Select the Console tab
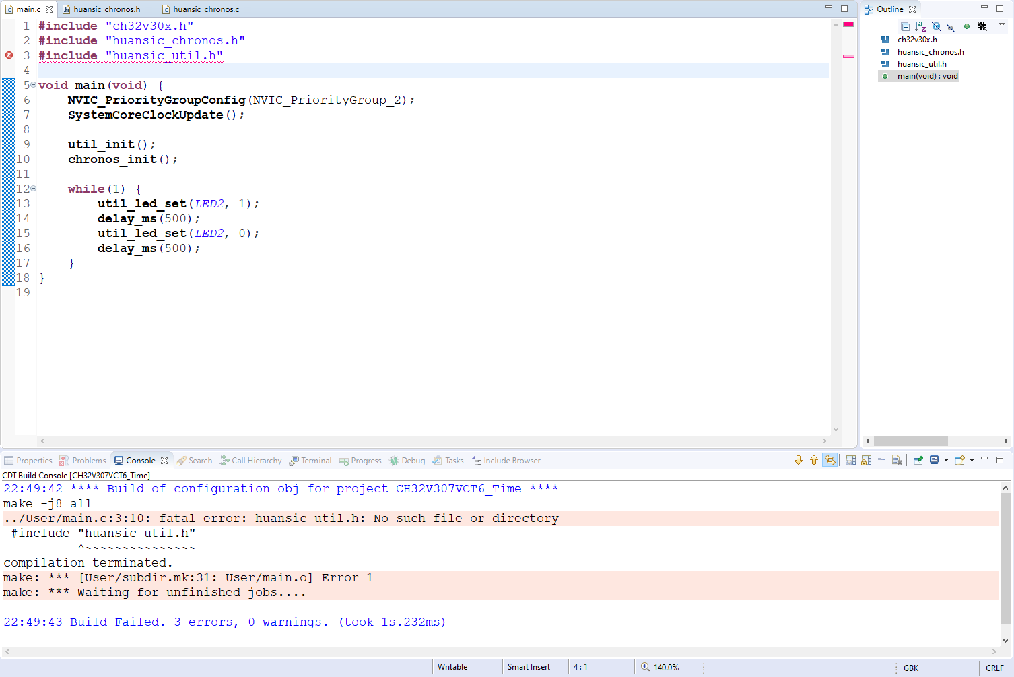1014x677 pixels. (141, 461)
